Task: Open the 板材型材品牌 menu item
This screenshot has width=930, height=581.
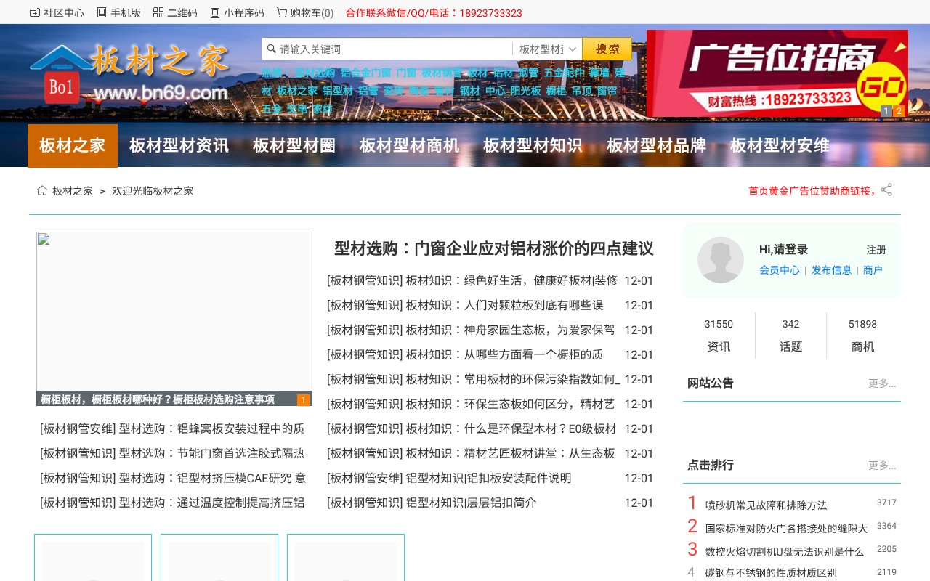Action: (x=655, y=145)
